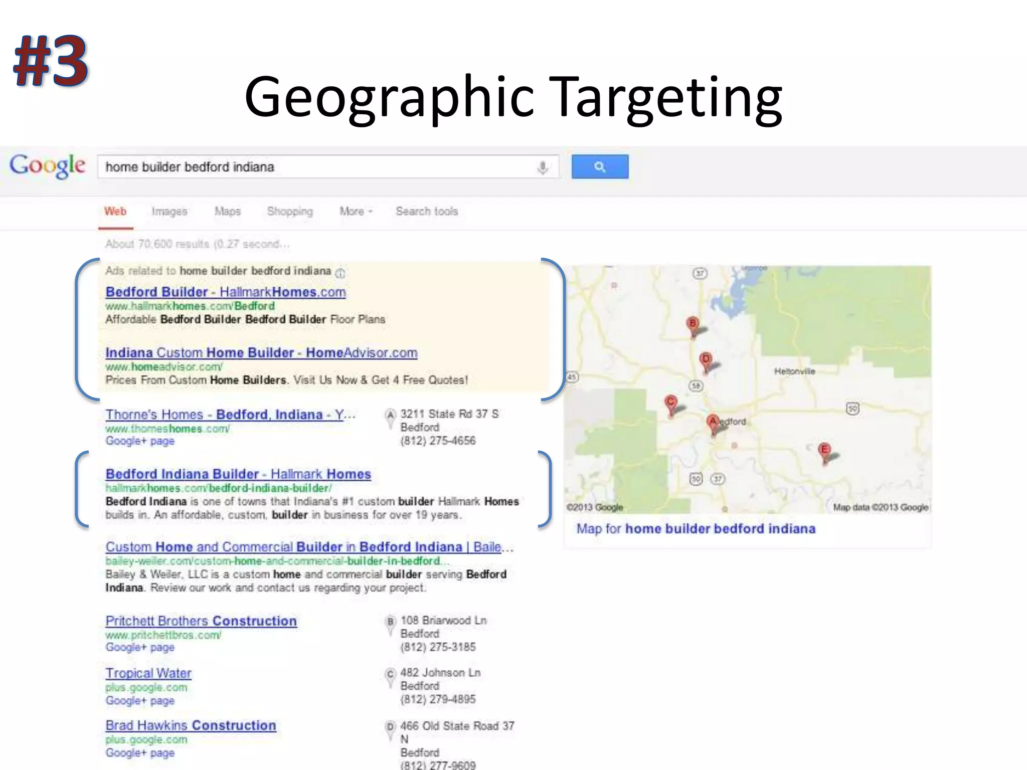Click the ads info icon beside Ads related
The height and width of the screenshot is (770, 1027).
pyautogui.click(x=340, y=273)
